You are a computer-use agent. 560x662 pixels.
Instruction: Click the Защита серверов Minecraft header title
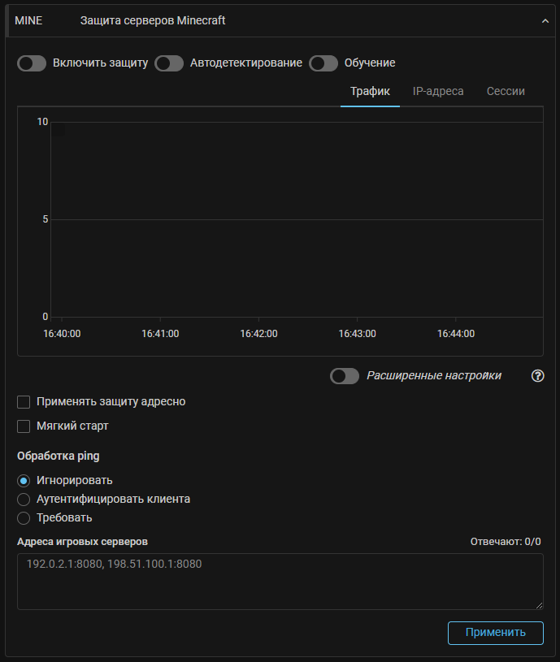pyautogui.click(x=153, y=20)
